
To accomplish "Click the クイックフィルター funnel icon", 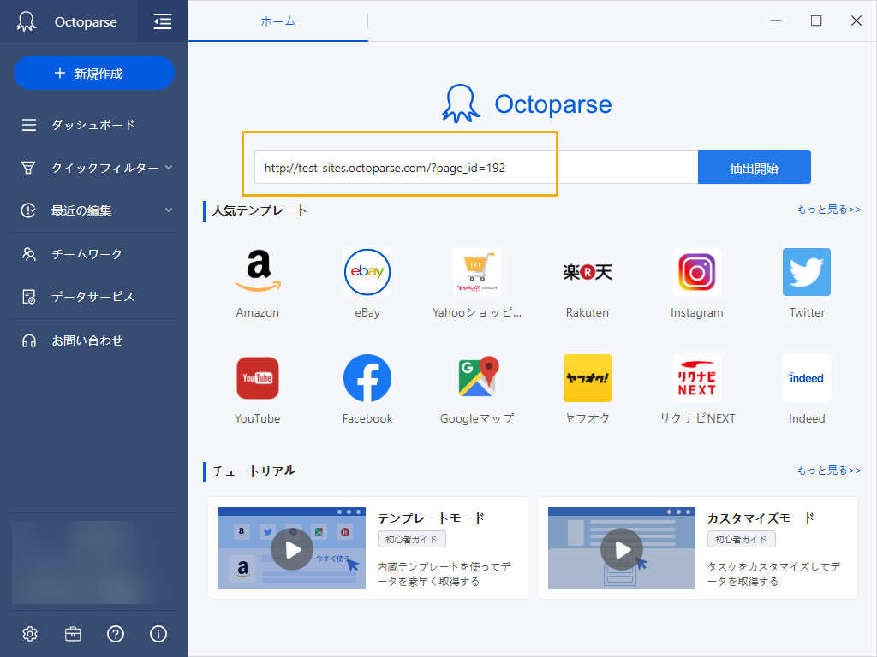I will point(28,168).
